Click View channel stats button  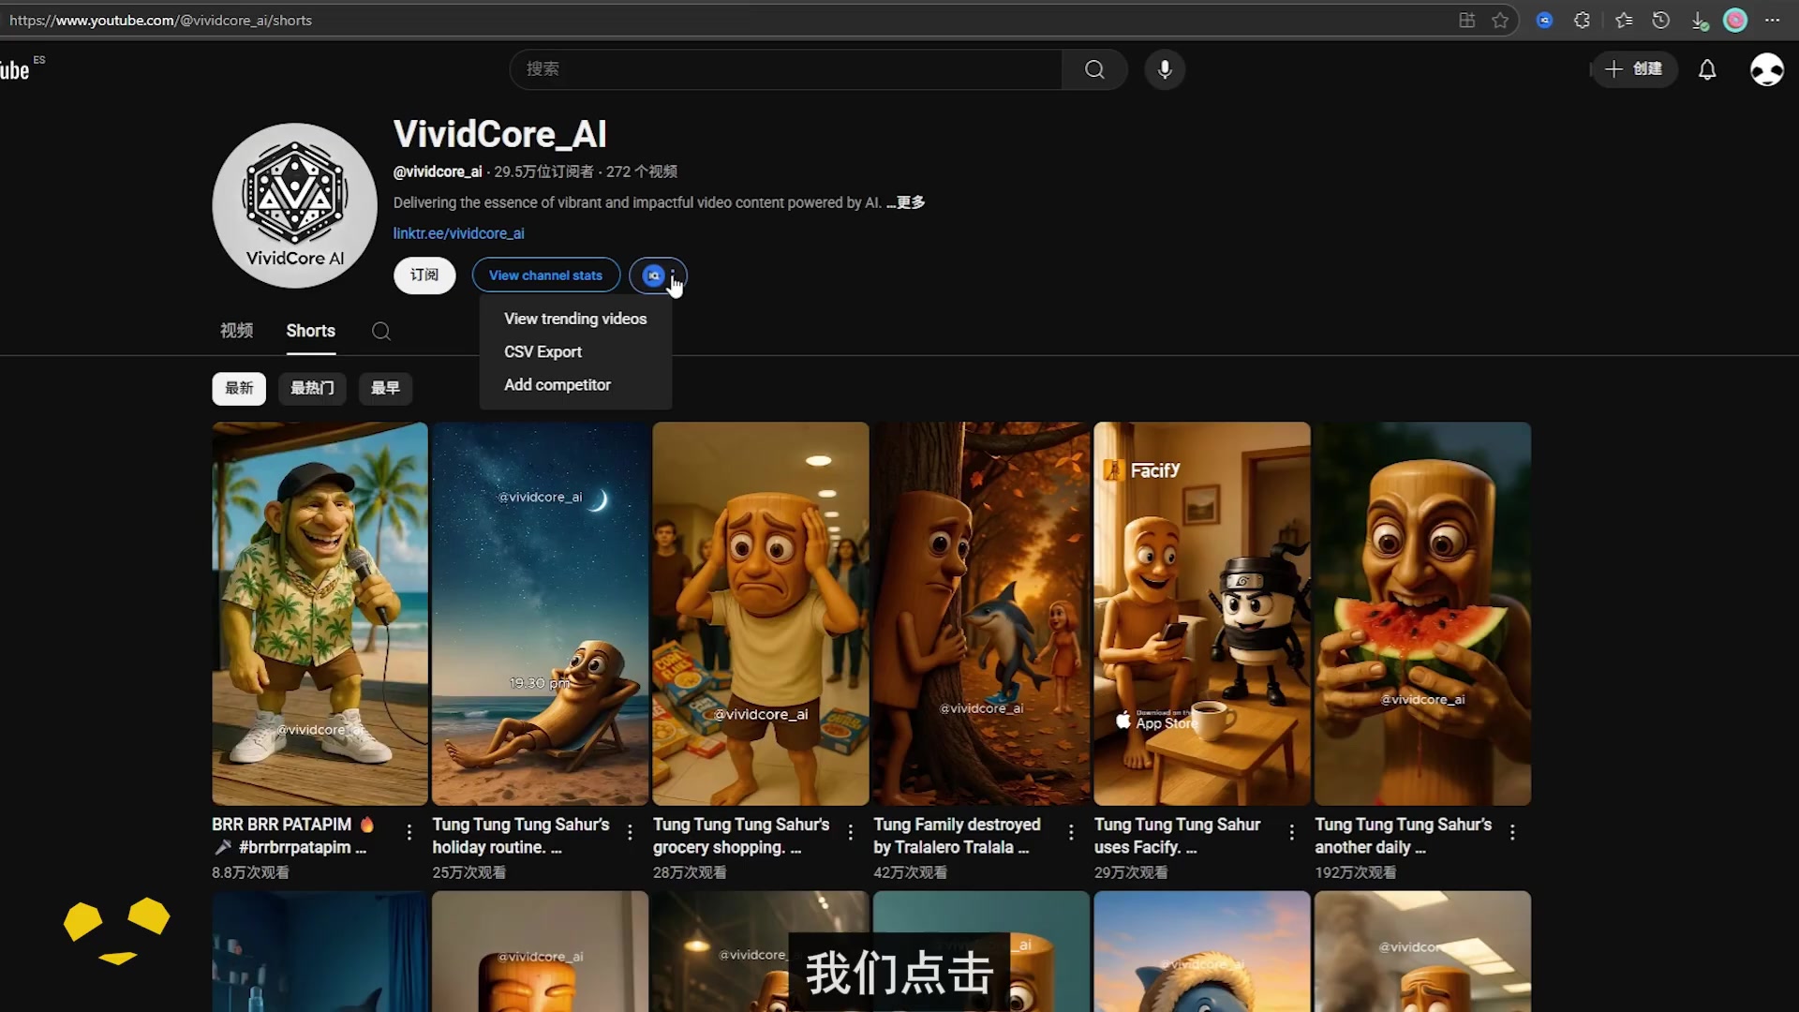[x=545, y=275]
